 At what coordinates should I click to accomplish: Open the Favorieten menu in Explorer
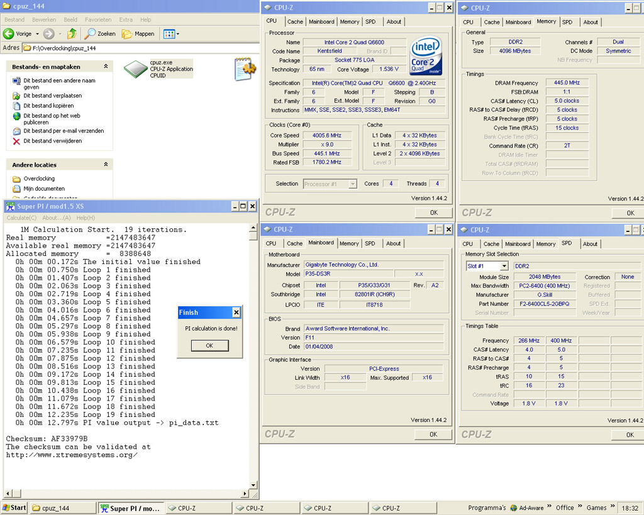[x=97, y=19]
